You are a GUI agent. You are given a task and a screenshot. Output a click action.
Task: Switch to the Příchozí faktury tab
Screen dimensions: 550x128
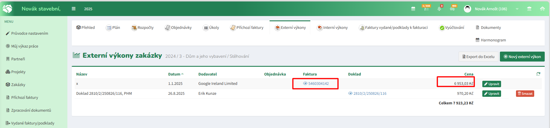(x=247, y=27)
